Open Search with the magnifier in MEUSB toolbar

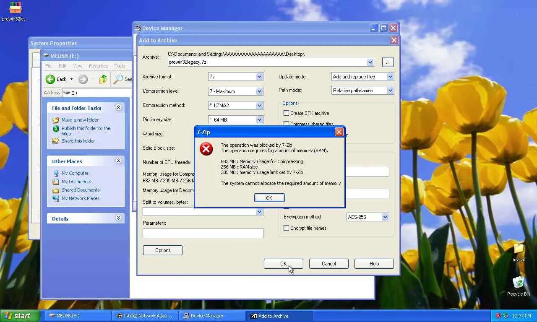119,79
